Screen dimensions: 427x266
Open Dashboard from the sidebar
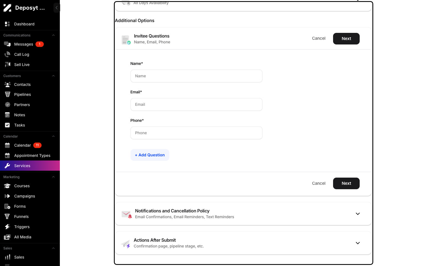pyautogui.click(x=30, y=24)
